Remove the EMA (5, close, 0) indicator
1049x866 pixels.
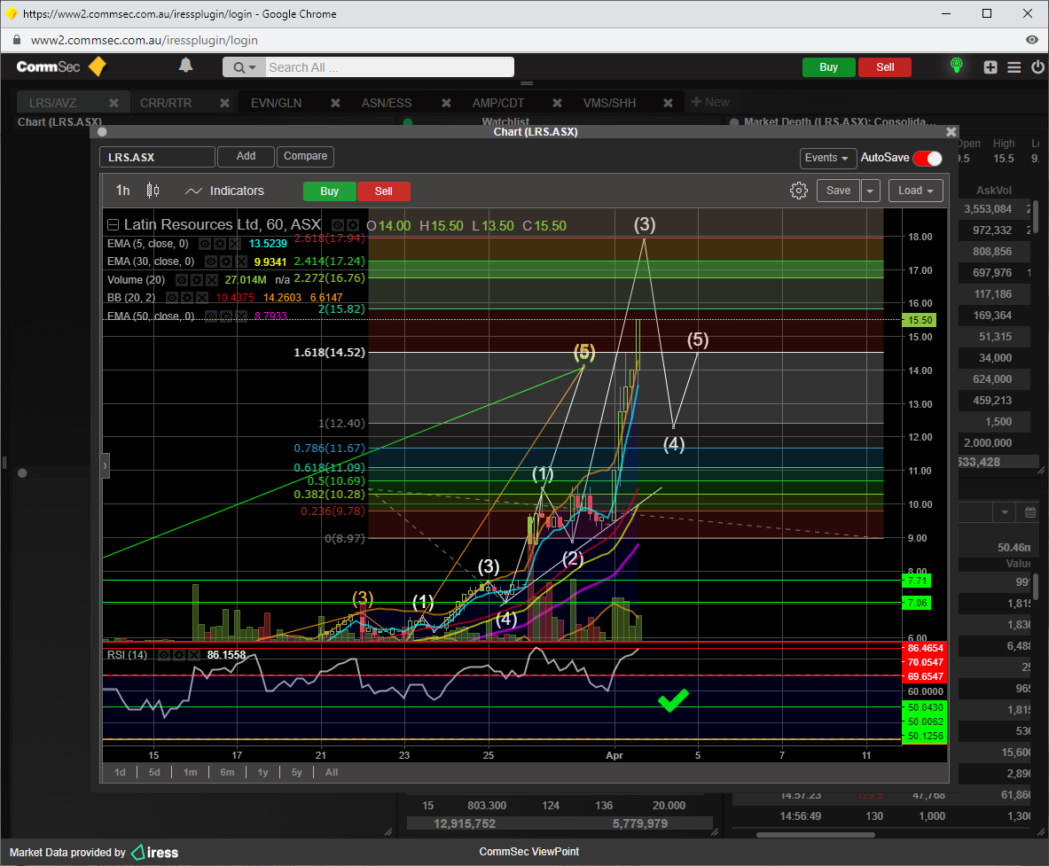(x=233, y=244)
